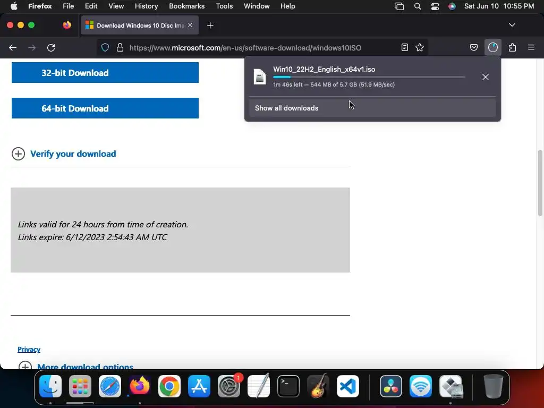Open the Firefox hamburger application menu
This screenshot has height=408, width=544.
(x=531, y=47)
